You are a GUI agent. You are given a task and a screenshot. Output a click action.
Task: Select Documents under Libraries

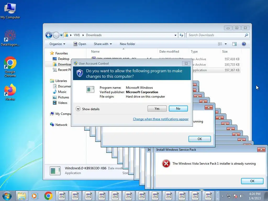tap(62, 86)
